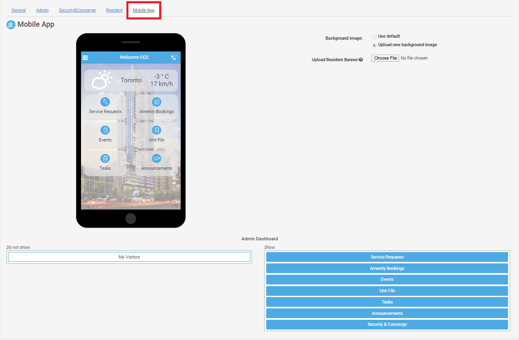This screenshot has height=340, width=519.
Task: Tap the phone call icon in preview header
Action: (x=174, y=57)
